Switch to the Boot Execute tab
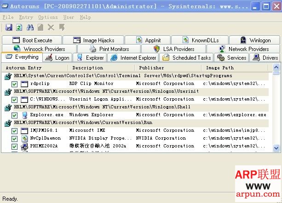282x203 pixels. [x=32, y=40]
